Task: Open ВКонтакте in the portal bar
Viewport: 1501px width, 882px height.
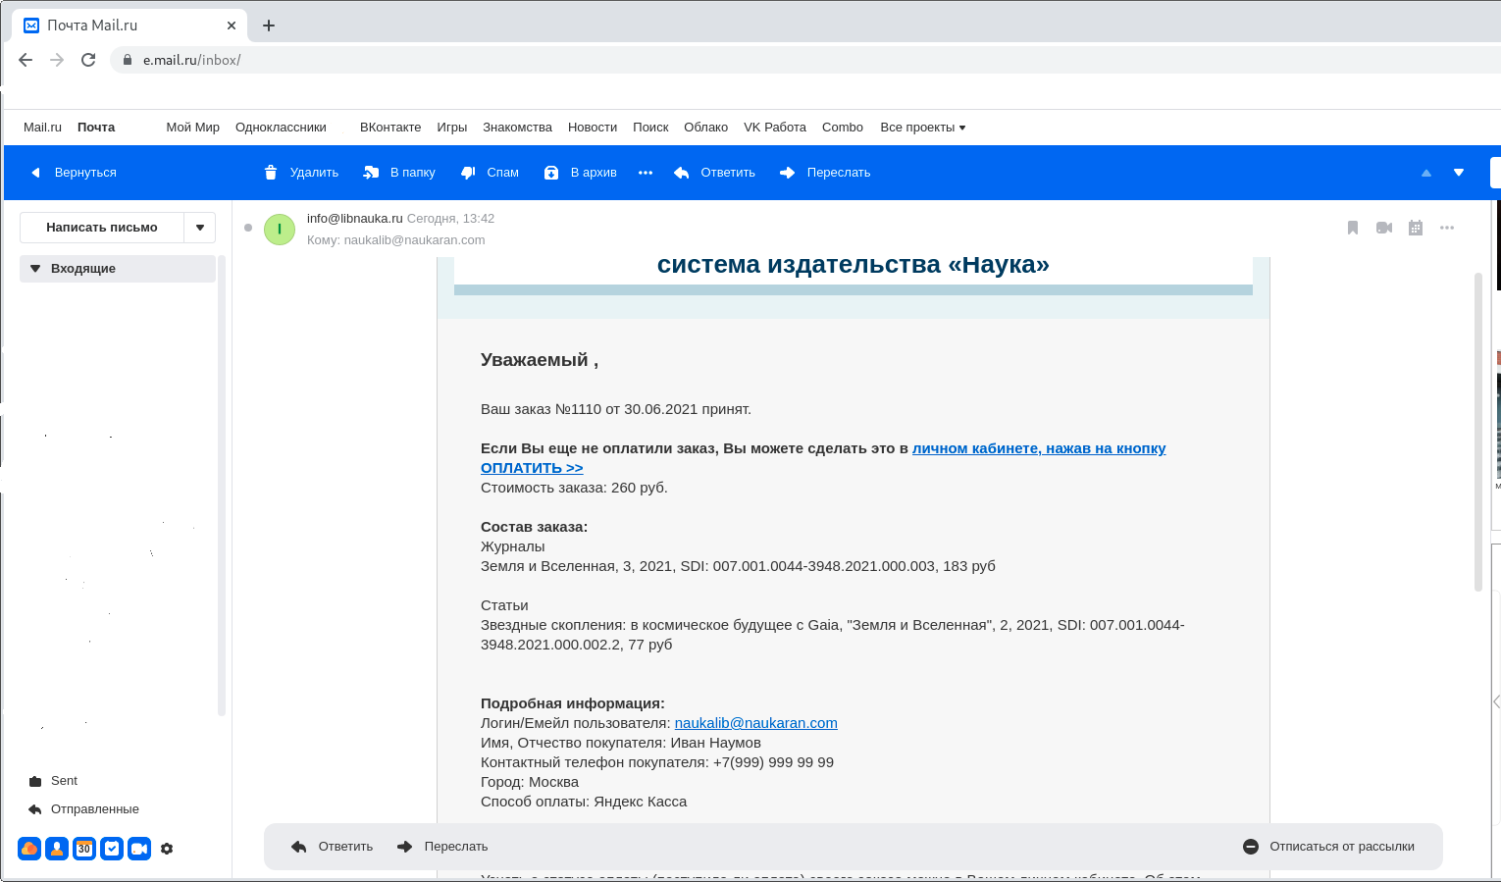Action: [390, 128]
